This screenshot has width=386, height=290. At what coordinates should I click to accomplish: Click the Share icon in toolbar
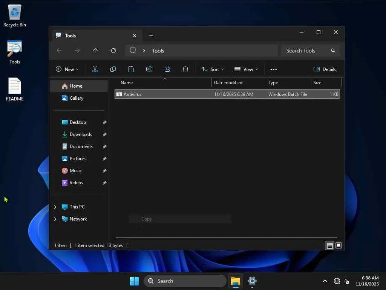[167, 69]
